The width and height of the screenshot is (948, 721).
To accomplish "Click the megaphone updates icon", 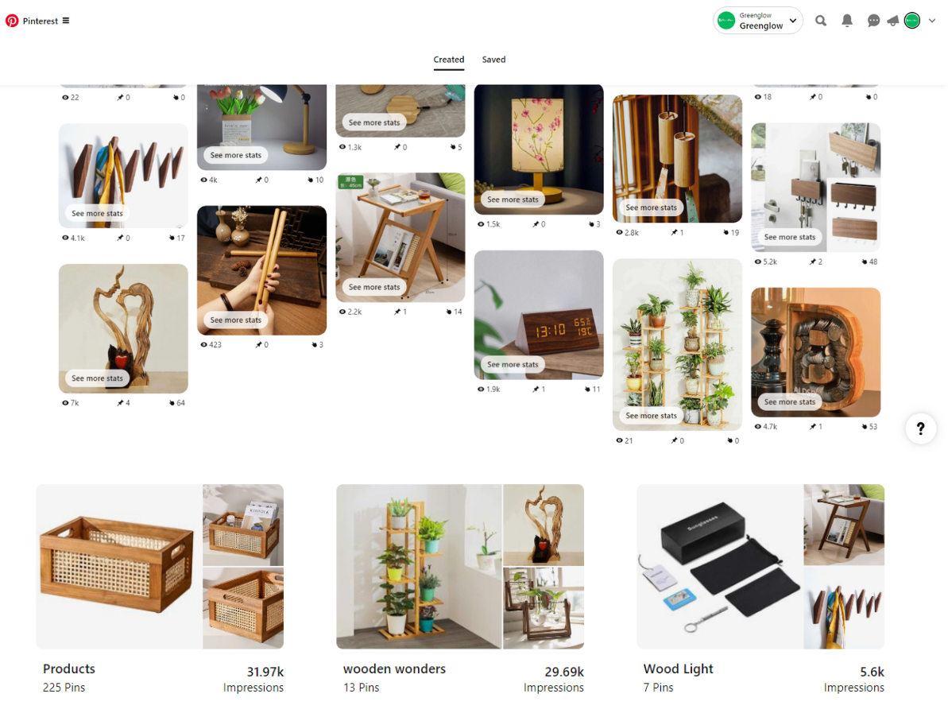I will click(x=892, y=21).
